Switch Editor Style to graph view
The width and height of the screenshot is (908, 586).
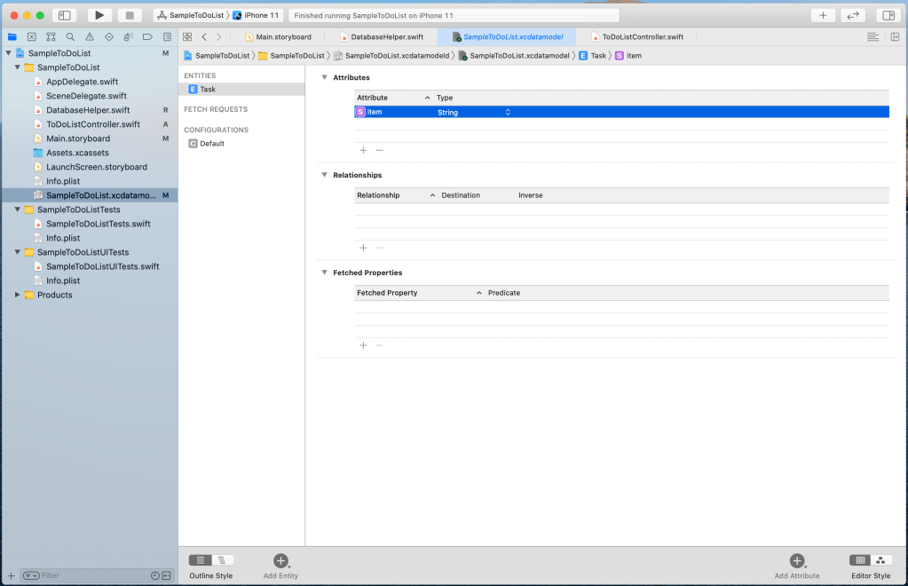(x=881, y=560)
